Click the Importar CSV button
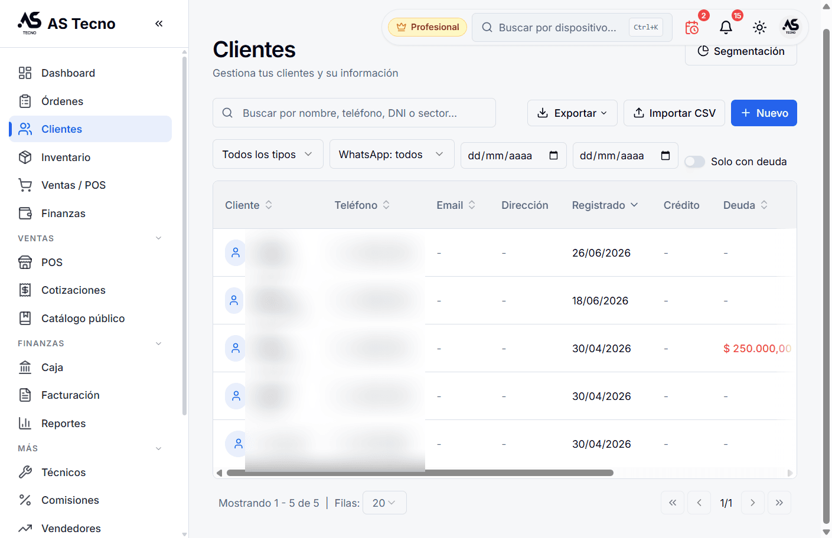The image size is (832, 538). [x=674, y=113]
